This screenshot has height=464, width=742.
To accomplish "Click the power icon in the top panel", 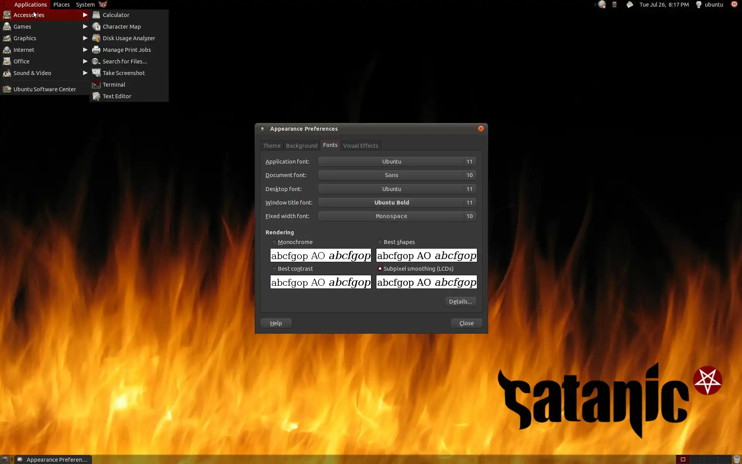I will coord(734,5).
